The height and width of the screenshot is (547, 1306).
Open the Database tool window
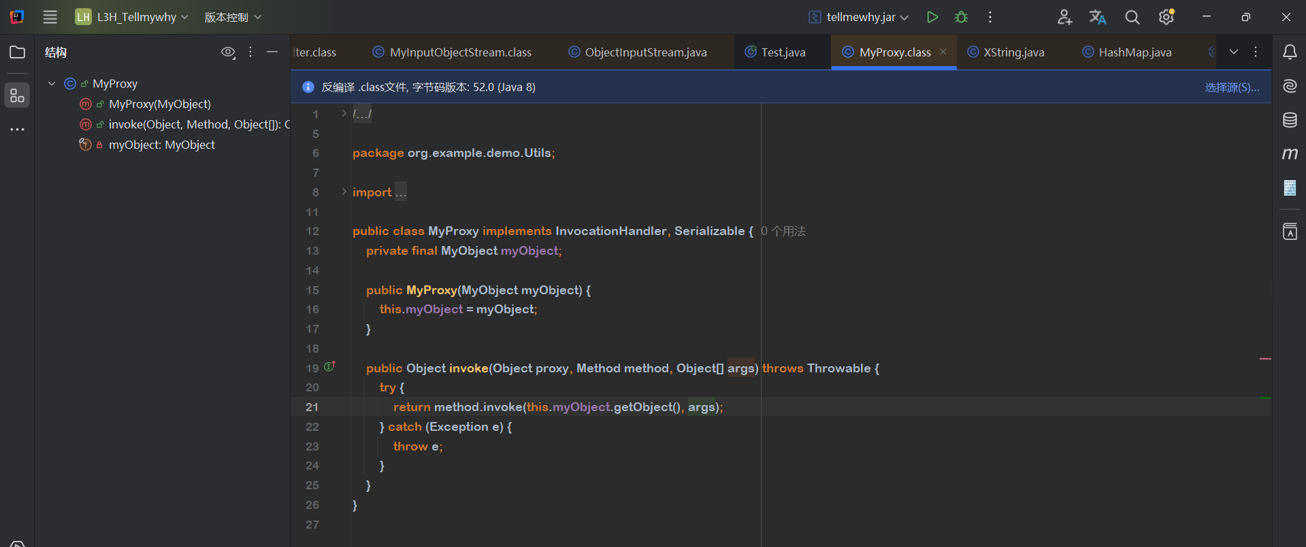[1289, 120]
